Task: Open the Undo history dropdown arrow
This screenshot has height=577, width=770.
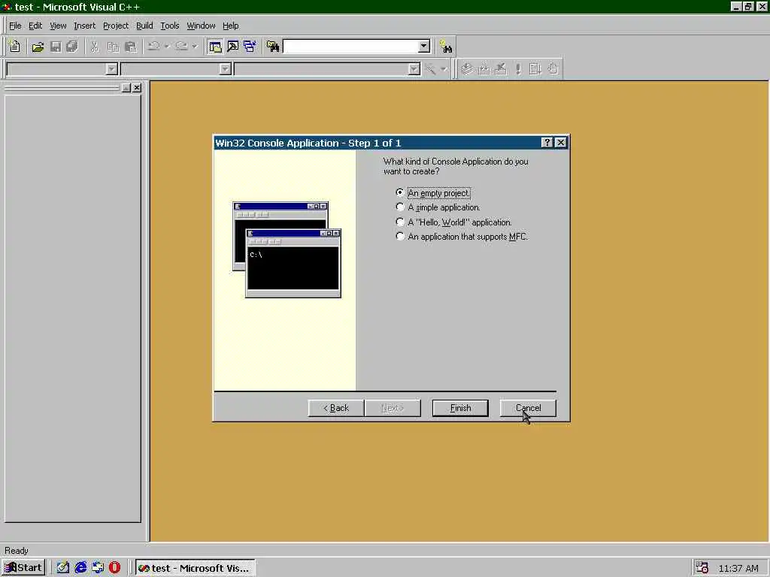Action: coord(167,47)
